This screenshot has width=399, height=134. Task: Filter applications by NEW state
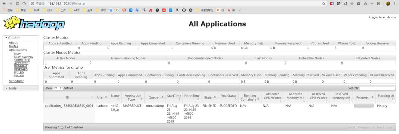click(17, 54)
